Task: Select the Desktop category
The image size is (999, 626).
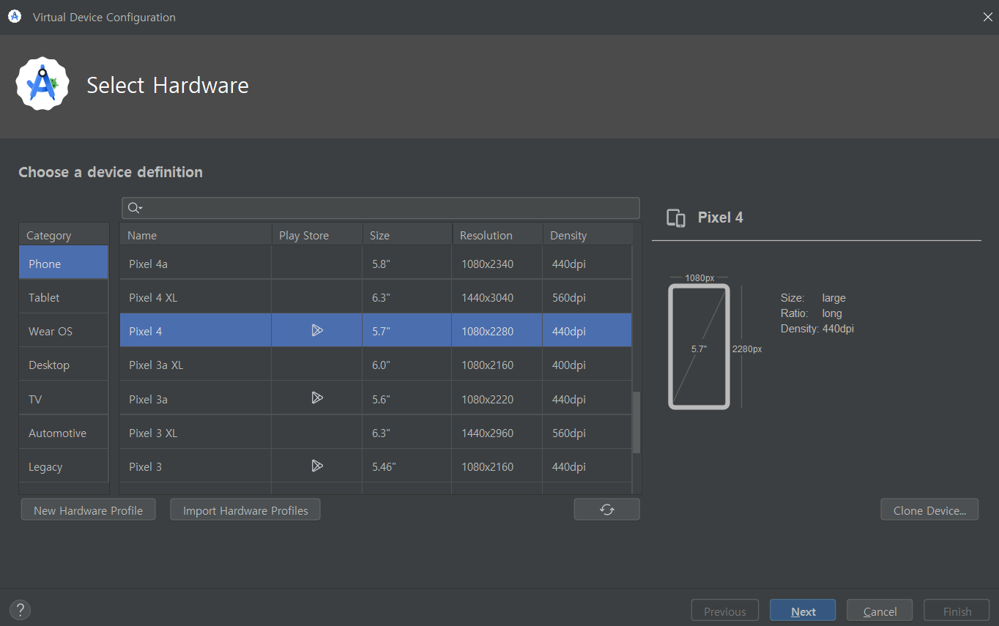Action: pos(64,365)
